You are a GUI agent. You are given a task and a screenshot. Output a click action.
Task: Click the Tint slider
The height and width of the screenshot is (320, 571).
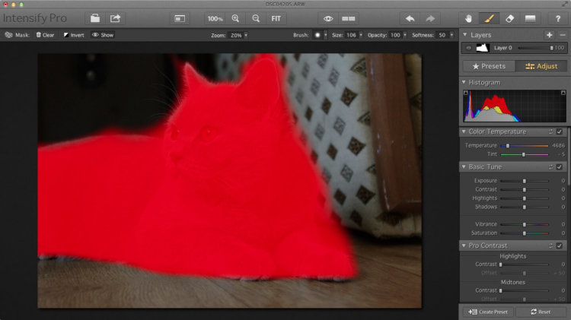pos(525,154)
